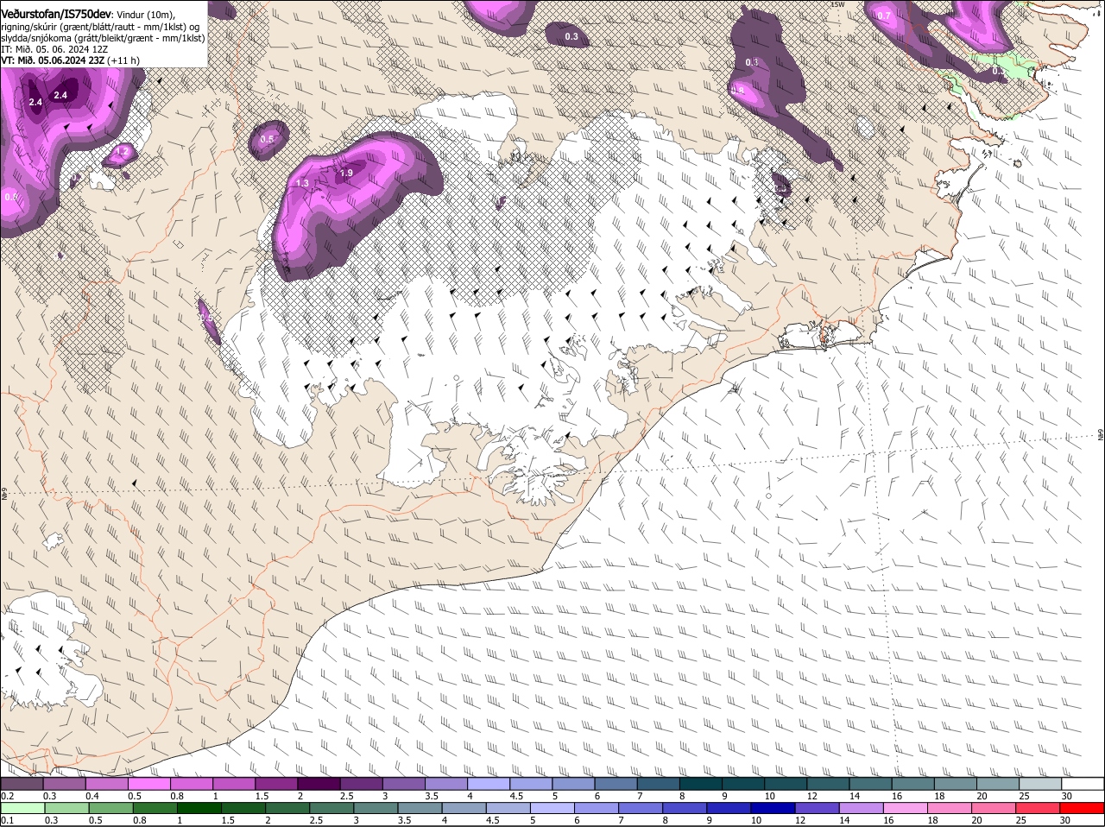Pick the lower legend swatch between 0.1 and 0.3
The width and height of the screenshot is (1105, 827).
pos(22,808)
